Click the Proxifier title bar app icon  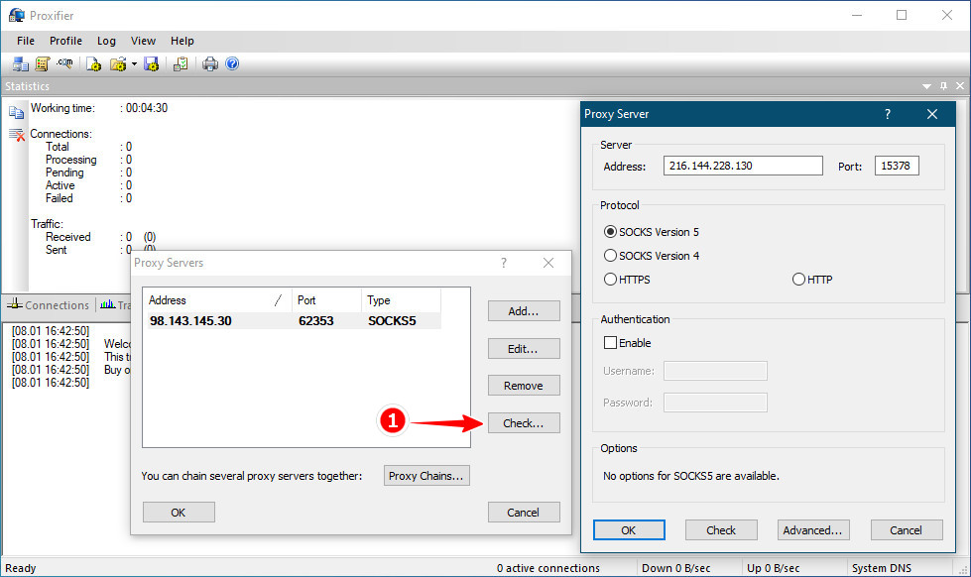coord(17,15)
